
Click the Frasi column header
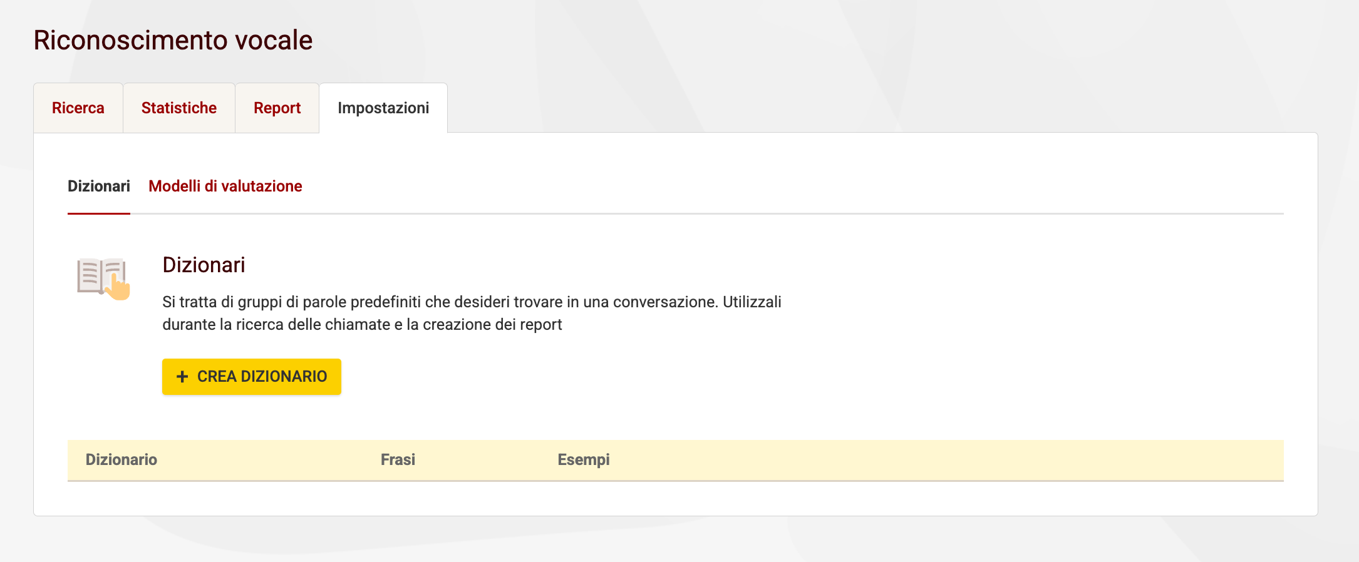(398, 460)
